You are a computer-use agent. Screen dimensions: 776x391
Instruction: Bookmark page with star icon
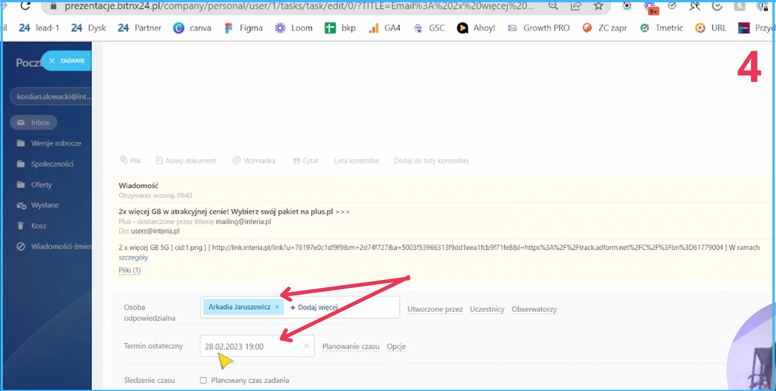click(598, 6)
